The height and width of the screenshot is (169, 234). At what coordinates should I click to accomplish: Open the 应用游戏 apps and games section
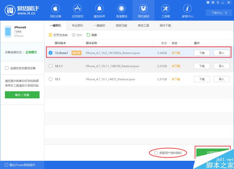point(78,11)
